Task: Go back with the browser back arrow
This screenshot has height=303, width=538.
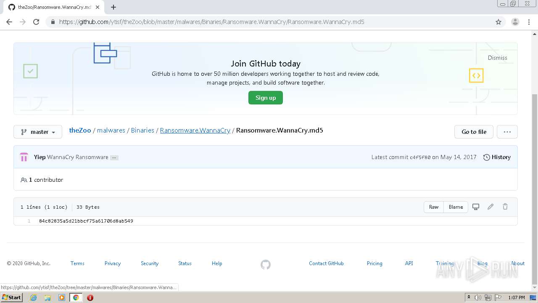Action: (9, 22)
